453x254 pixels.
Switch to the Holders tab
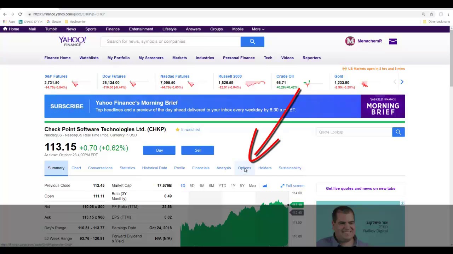tap(265, 168)
